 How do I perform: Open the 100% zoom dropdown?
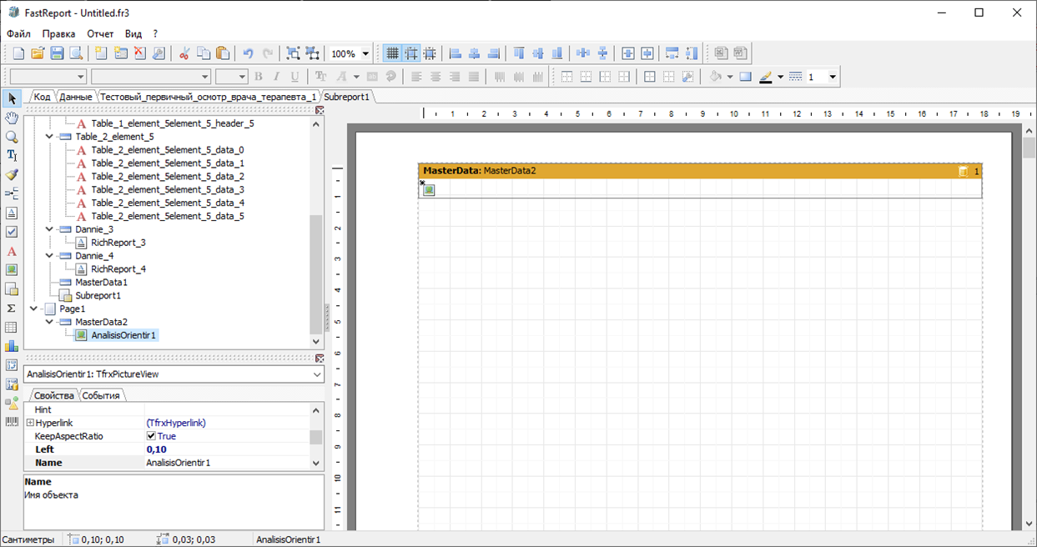pos(365,53)
